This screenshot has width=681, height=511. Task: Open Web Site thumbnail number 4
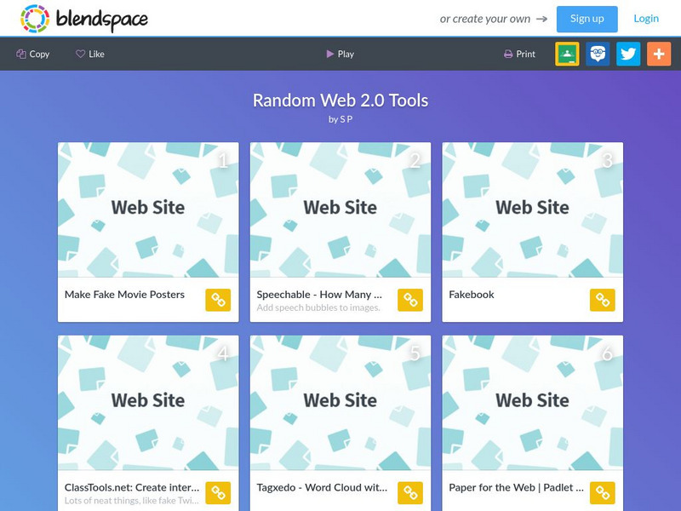148,403
